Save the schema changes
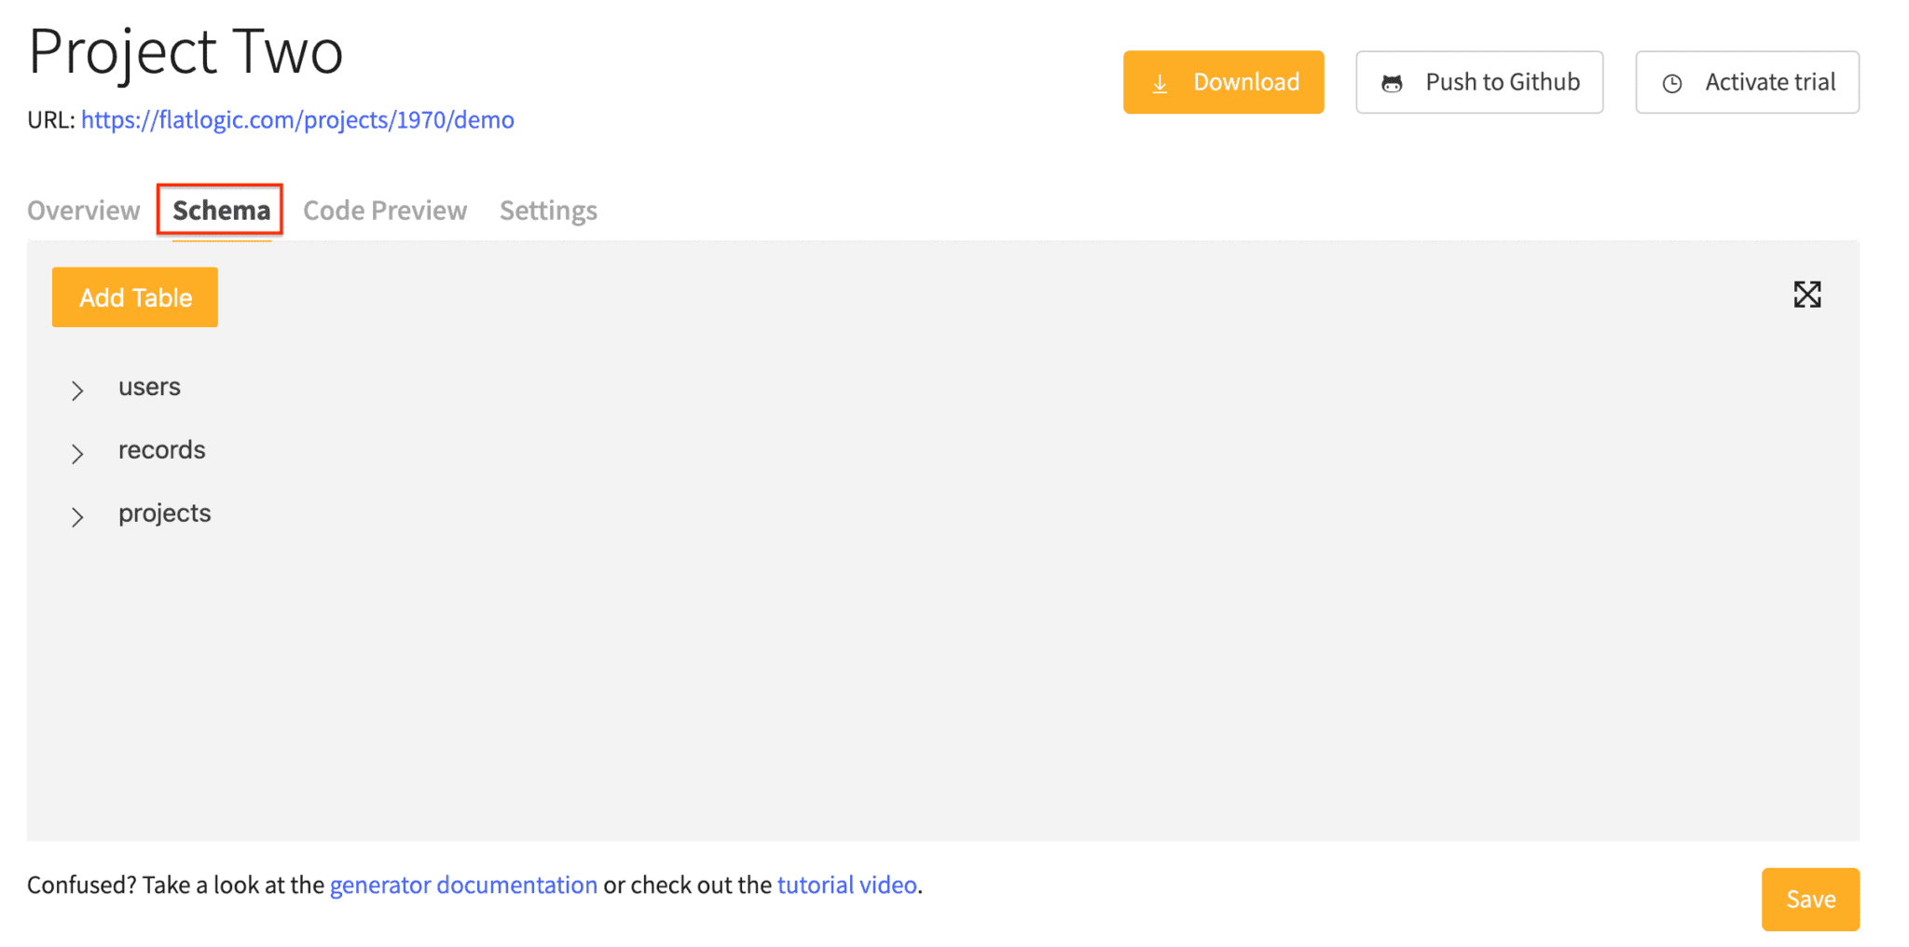The width and height of the screenshot is (1909, 947). coord(1809,899)
